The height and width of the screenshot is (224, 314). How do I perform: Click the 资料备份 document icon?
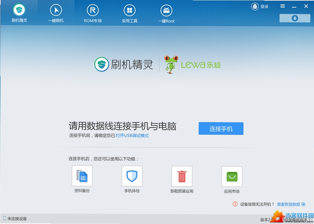pyautogui.click(x=82, y=176)
